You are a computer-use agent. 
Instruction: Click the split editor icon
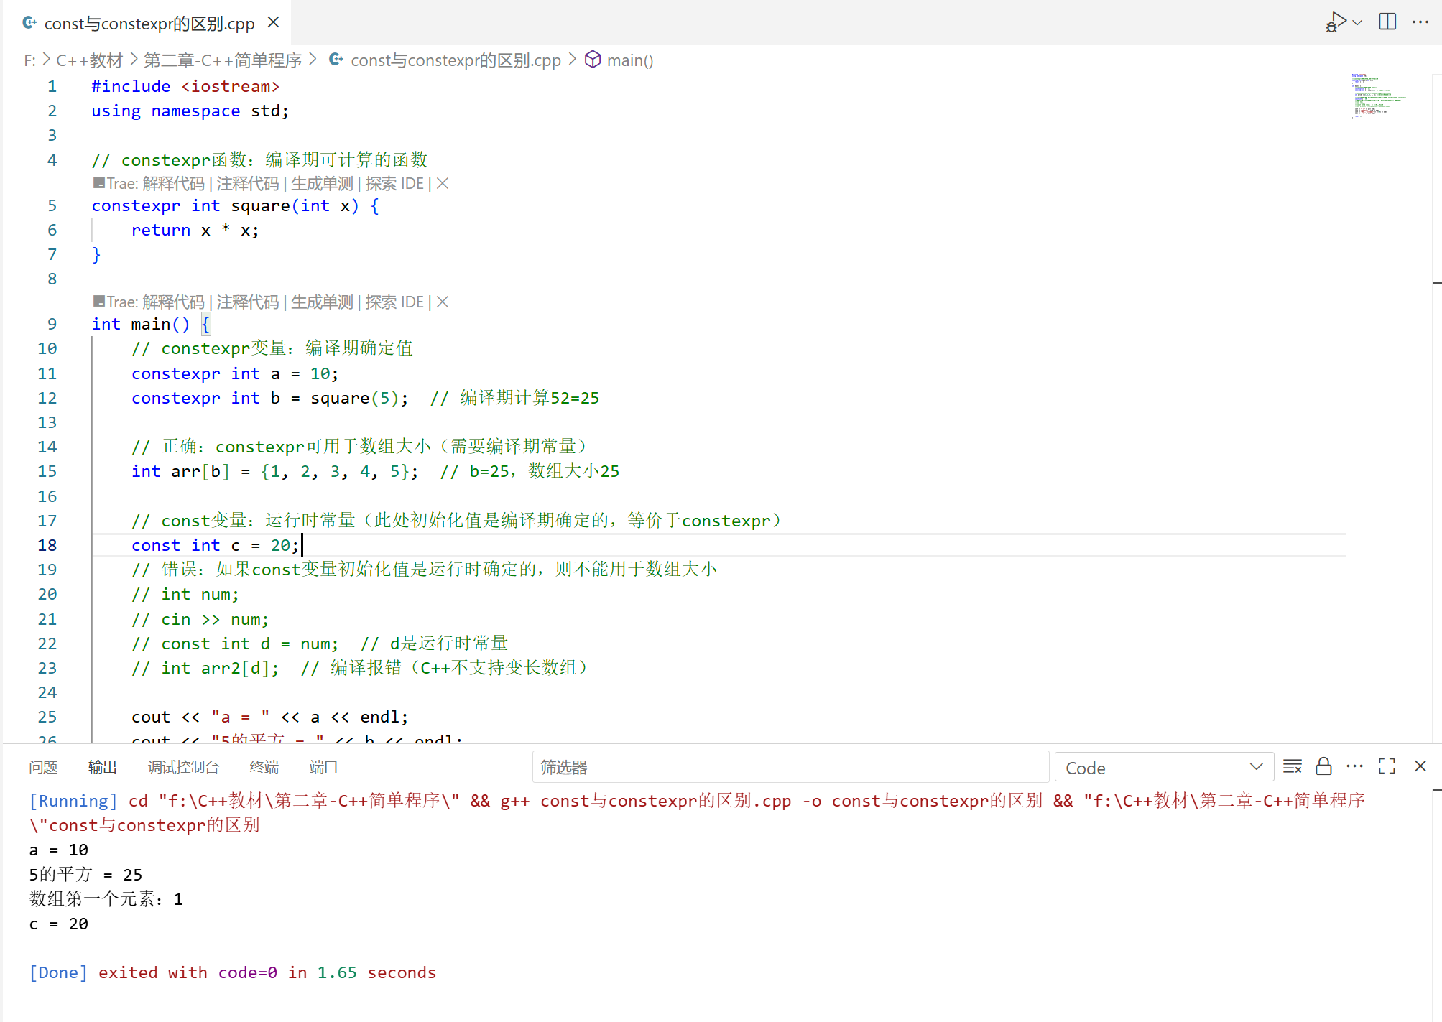1387,22
